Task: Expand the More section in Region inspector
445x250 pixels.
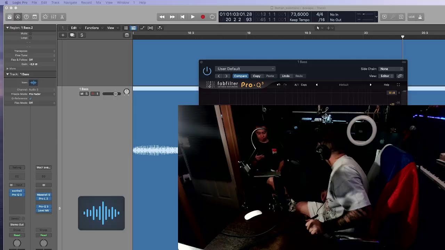Action: [x=7, y=69]
